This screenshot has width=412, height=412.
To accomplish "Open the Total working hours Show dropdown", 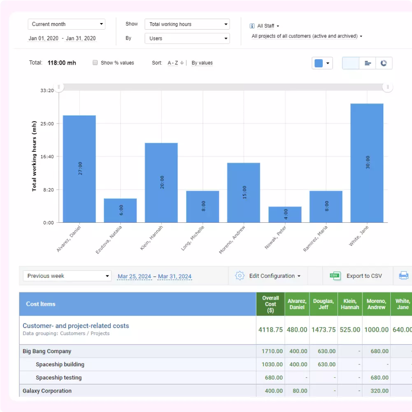I will (187, 24).
